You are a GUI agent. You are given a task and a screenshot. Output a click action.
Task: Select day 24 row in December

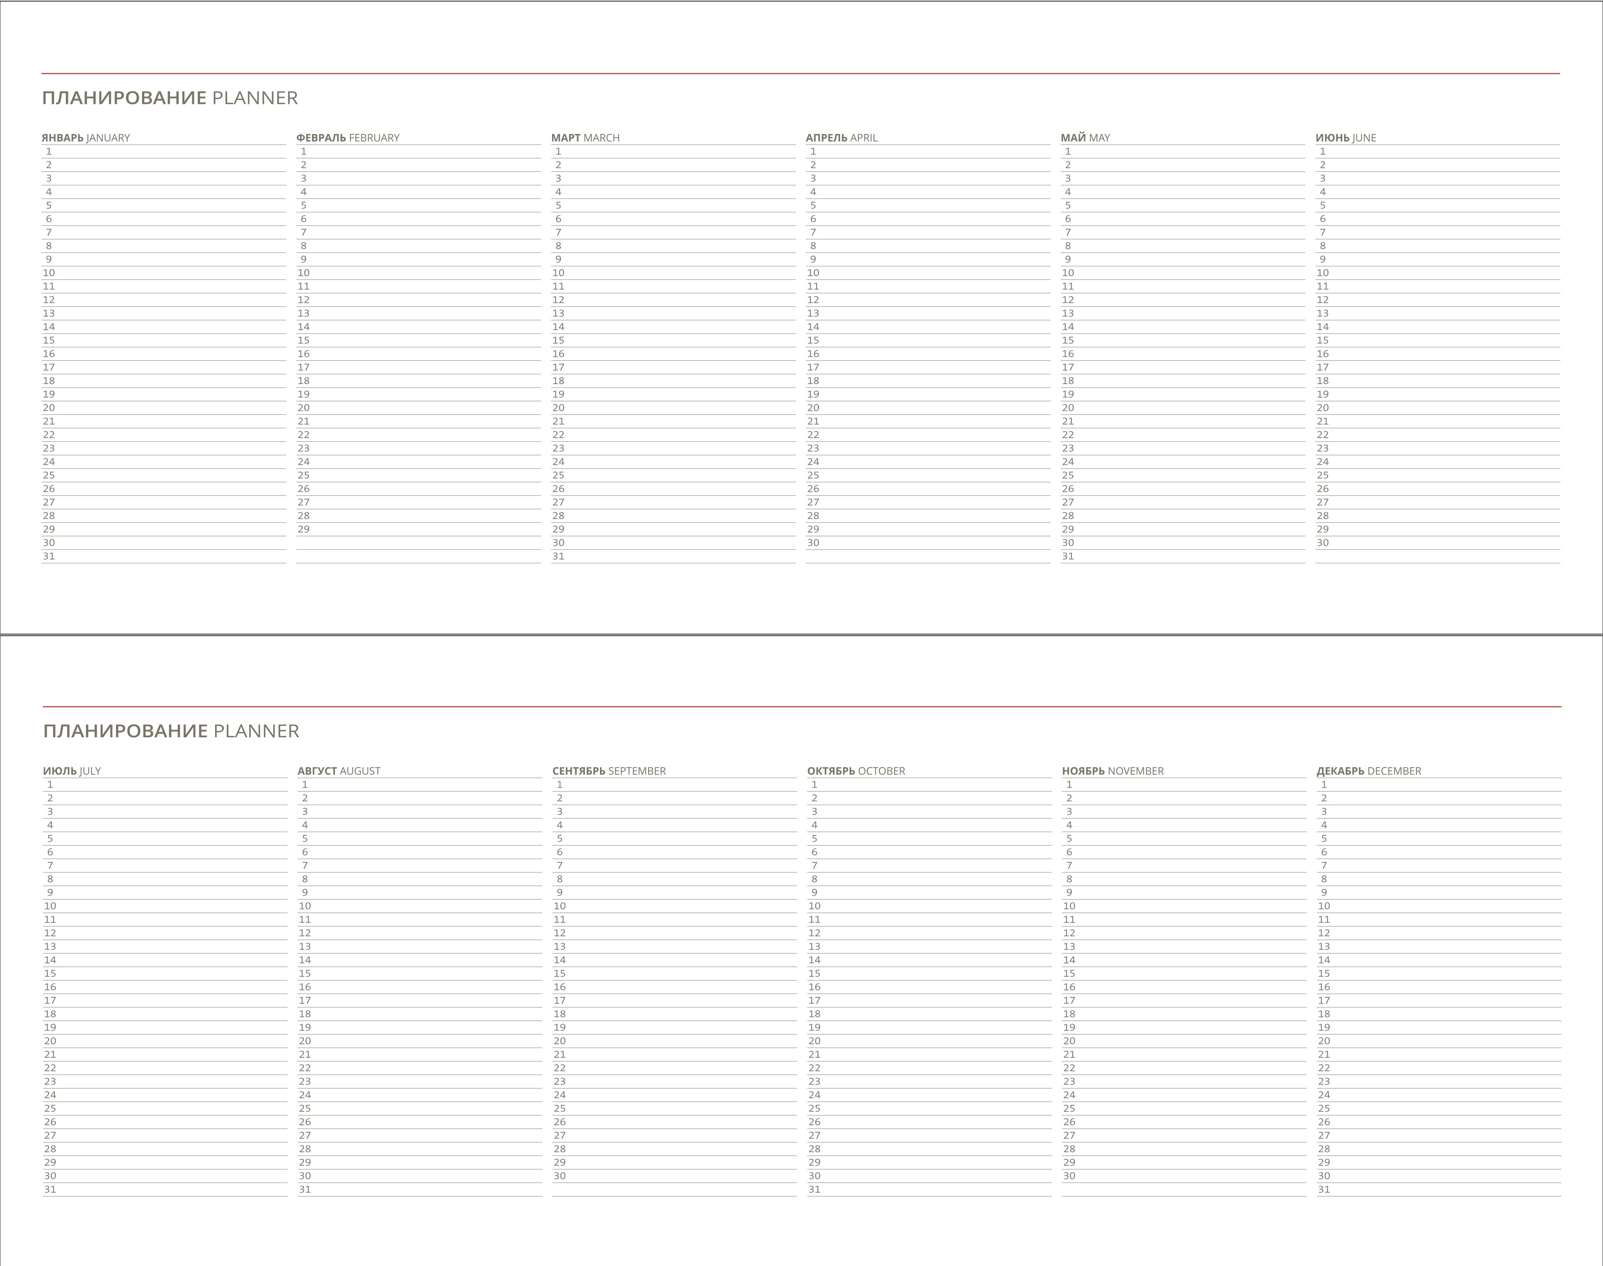[x=1439, y=1095]
